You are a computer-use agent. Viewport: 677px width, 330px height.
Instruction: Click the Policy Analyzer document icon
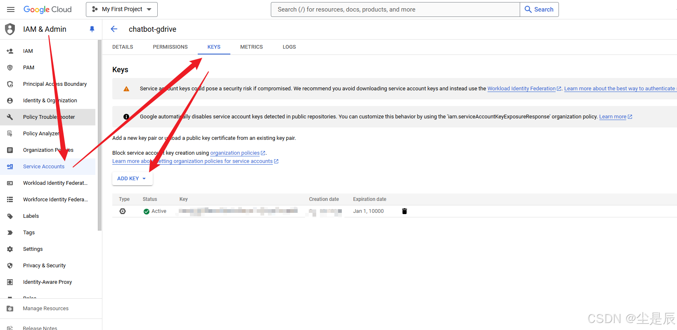tap(10, 134)
